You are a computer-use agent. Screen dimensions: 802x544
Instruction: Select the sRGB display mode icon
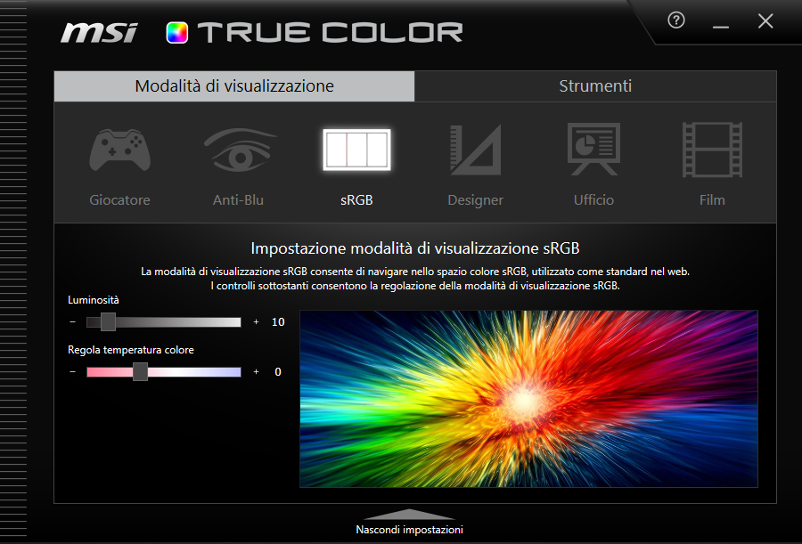(x=356, y=150)
